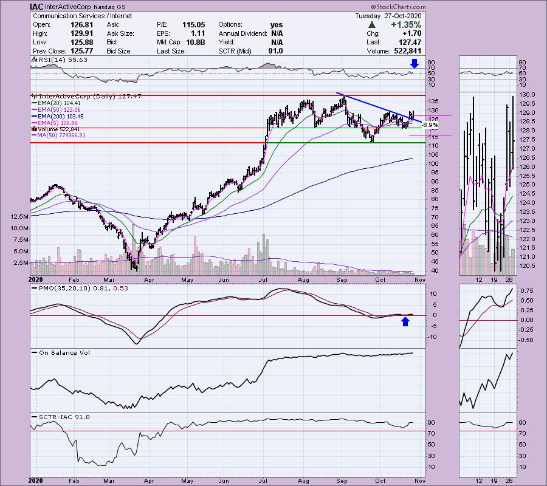Click the +1.35% percent change
The width and height of the screenshot is (547, 486).
[x=406, y=25]
